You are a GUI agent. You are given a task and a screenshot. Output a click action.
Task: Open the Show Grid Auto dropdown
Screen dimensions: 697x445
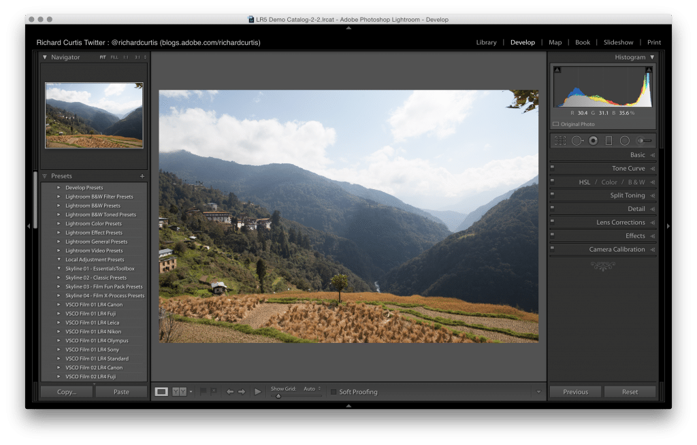(312, 389)
